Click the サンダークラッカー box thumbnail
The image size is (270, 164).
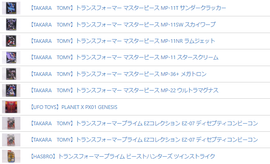coord(11,8)
